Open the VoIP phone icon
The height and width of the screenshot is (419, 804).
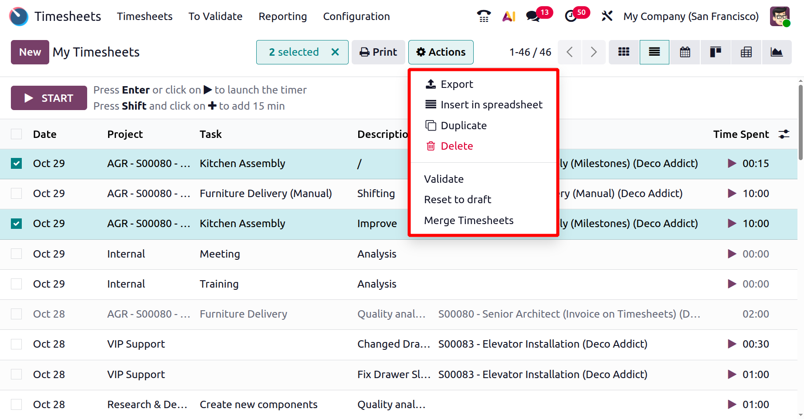pos(484,17)
